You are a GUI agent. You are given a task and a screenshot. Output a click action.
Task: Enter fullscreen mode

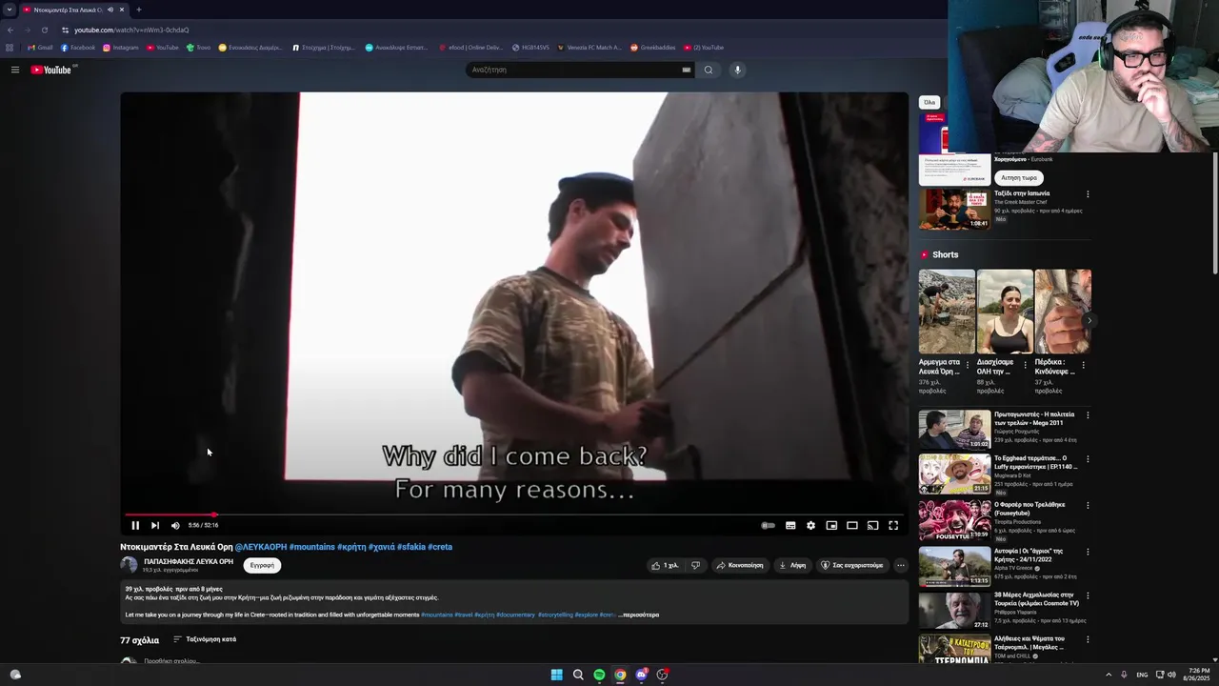pyautogui.click(x=893, y=525)
